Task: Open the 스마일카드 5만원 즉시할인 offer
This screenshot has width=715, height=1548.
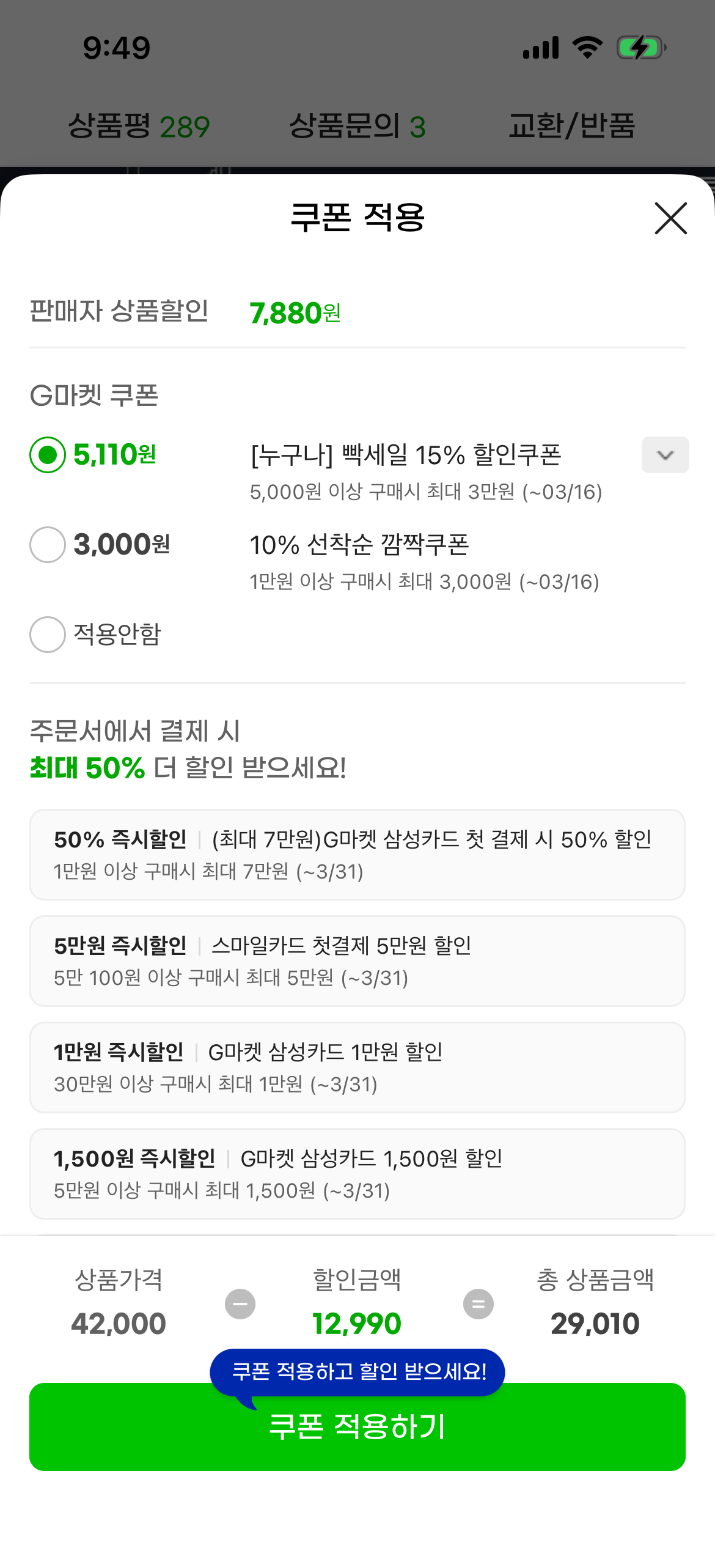Action: click(357, 961)
